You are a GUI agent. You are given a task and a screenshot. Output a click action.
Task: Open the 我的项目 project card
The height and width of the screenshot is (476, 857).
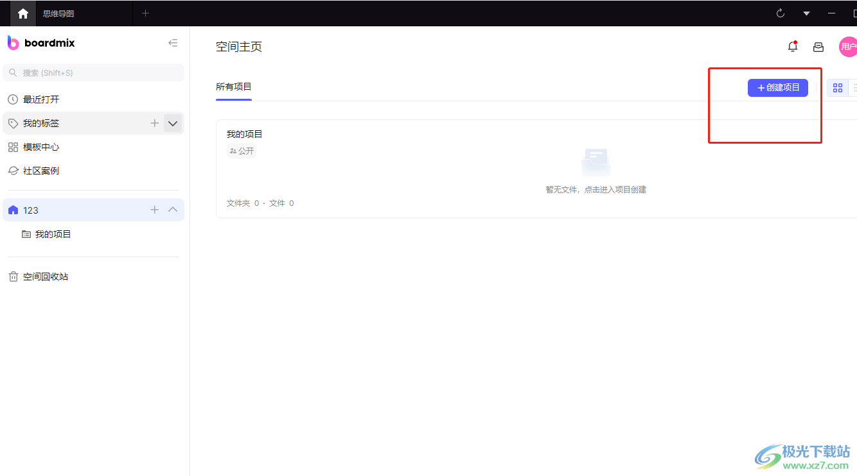pyautogui.click(x=536, y=169)
